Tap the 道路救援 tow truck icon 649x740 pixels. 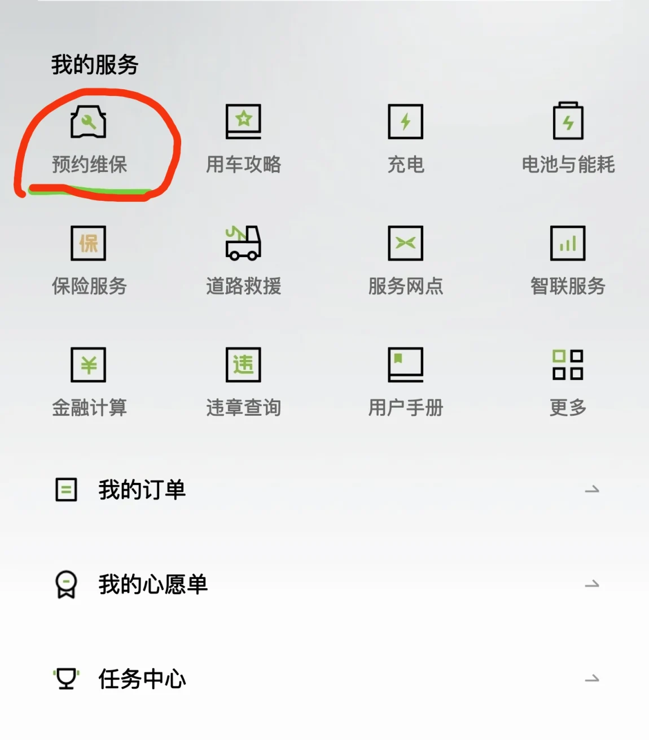tap(243, 243)
